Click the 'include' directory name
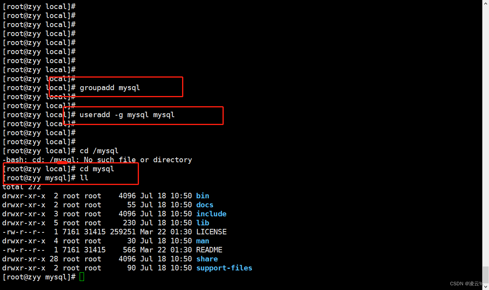489x290 pixels. [211, 214]
